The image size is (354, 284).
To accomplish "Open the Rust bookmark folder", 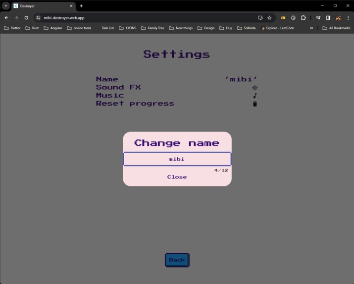I will tap(32, 28).
